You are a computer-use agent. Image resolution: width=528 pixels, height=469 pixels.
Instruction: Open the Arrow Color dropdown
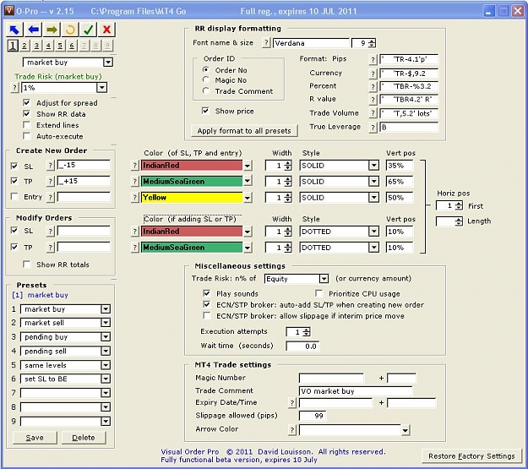(406, 430)
